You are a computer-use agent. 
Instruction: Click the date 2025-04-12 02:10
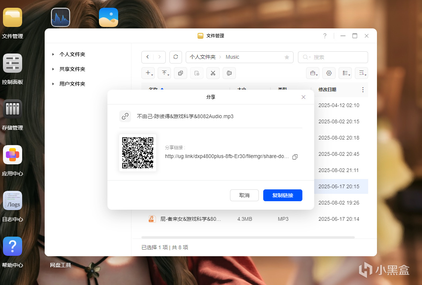point(339,106)
